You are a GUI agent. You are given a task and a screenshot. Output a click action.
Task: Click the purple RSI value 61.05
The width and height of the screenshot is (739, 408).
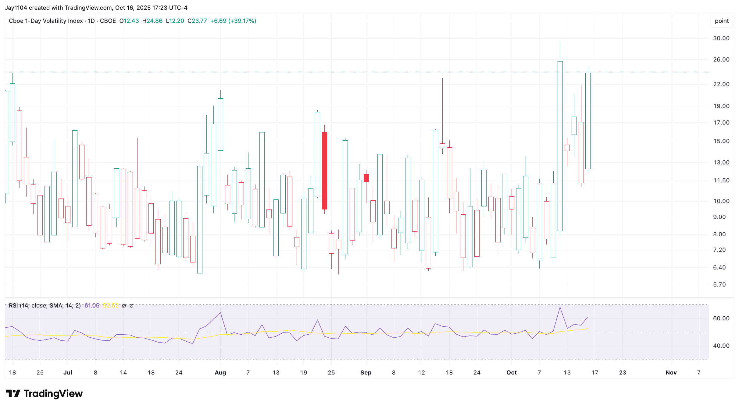click(x=92, y=305)
